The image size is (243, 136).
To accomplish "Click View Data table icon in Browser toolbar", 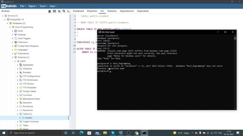I will tap(54, 11).
